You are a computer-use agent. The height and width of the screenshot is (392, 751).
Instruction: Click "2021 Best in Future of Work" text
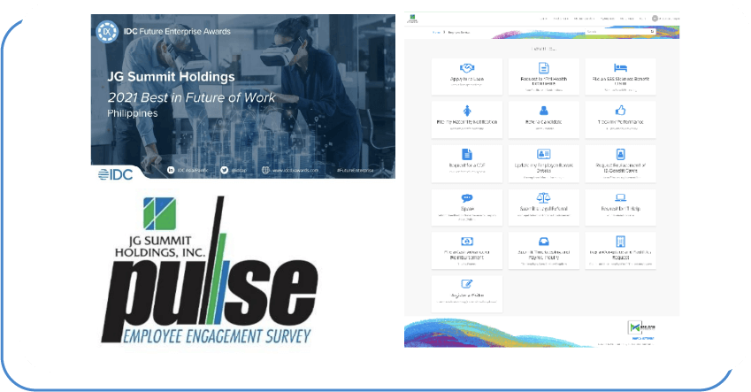click(191, 97)
